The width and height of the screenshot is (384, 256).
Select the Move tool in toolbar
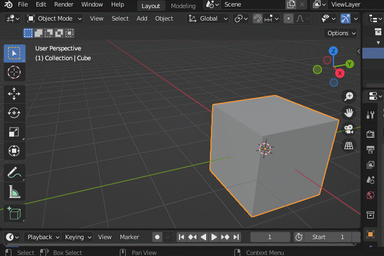point(14,94)
